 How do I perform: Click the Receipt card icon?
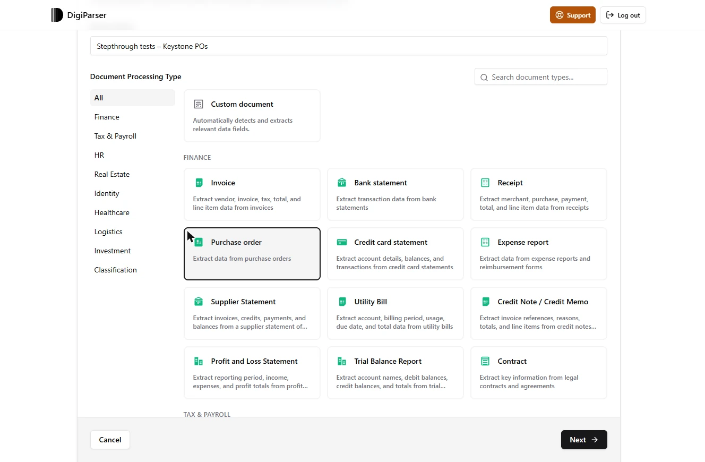[485, 183]
